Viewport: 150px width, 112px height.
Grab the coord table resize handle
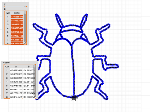(x=34, y=96)
